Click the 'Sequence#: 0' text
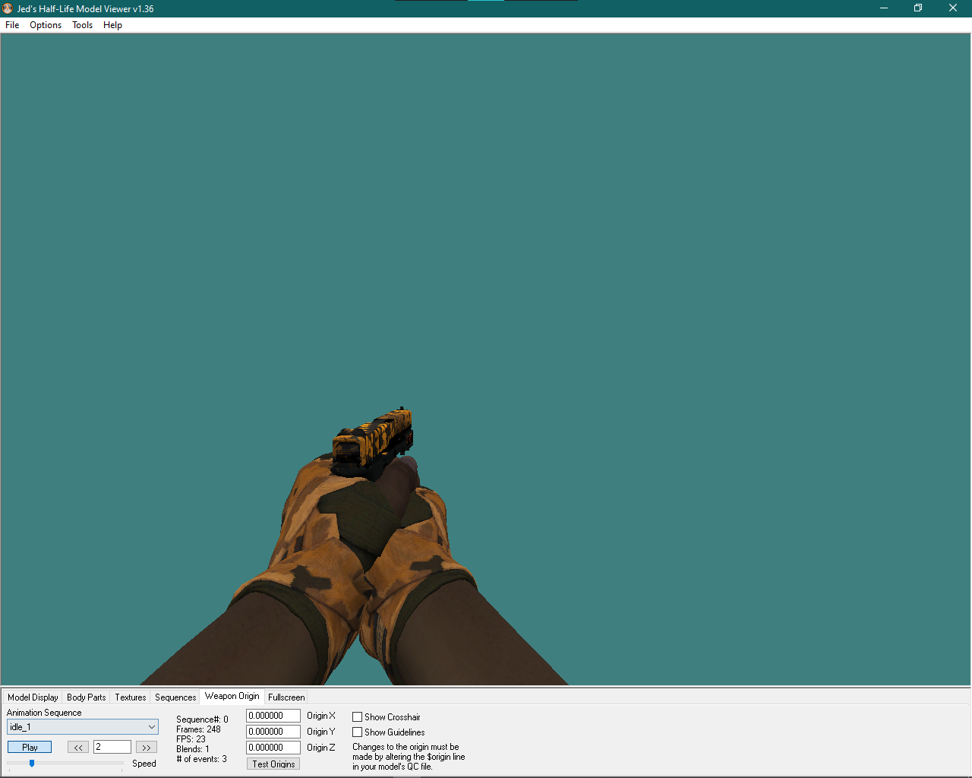Screen dimensions: 972x778 [202, 719]
